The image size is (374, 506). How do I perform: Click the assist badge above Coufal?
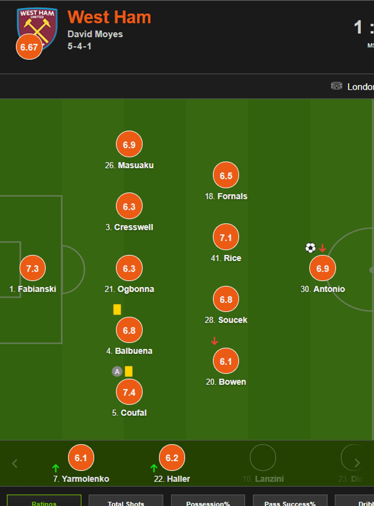click(x=117, y=371)
